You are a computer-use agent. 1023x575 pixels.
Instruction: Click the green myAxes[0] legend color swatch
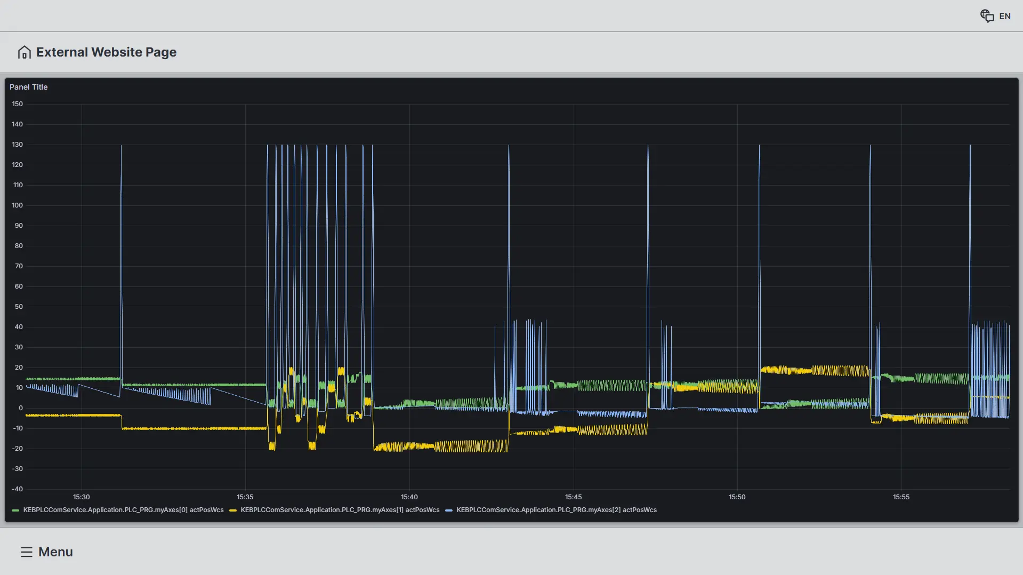(x=15, y=510)
